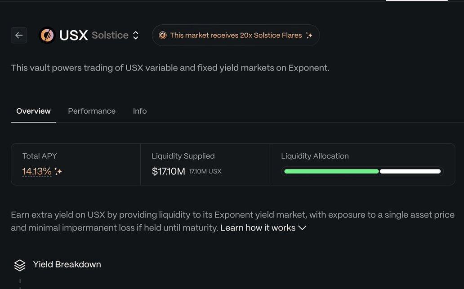
Task: Click the Yield Breakdown layers icon
Action: point(20,265)
